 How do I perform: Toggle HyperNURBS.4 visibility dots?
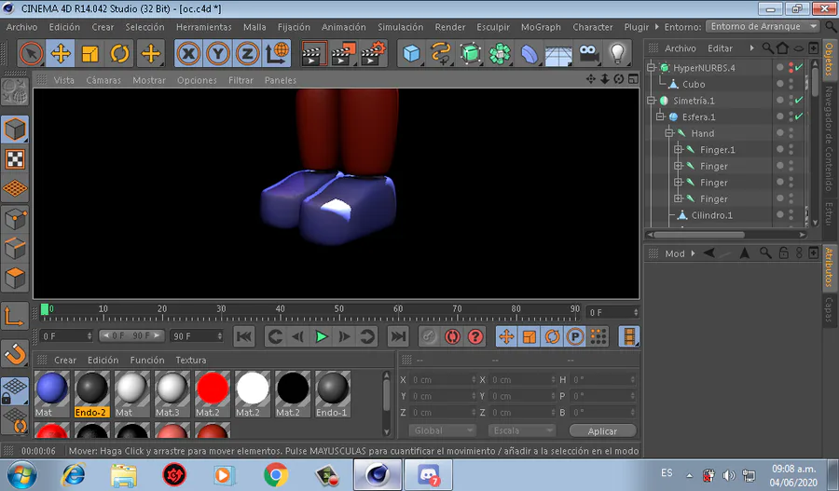791,67
